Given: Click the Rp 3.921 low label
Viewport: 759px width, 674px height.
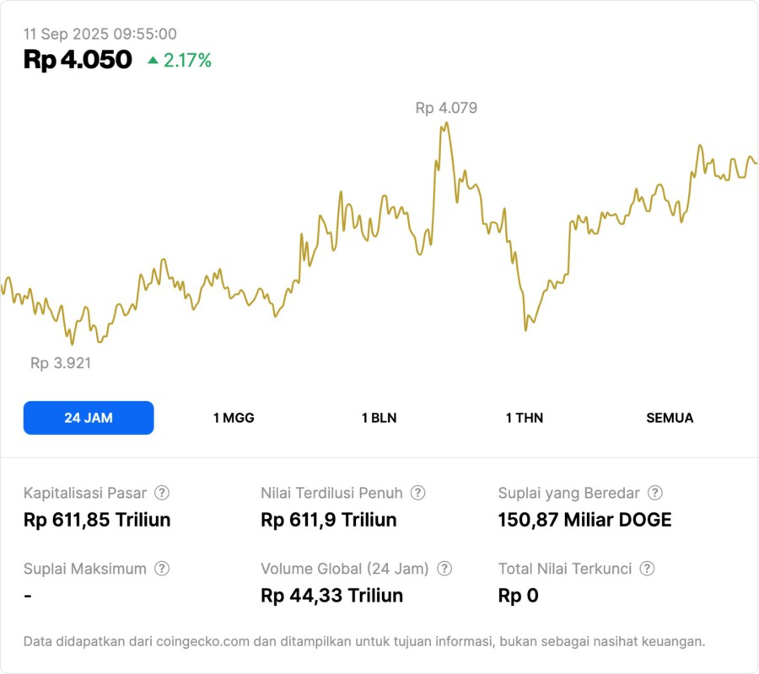Looking at the screenshot, I should coord(61,363).
